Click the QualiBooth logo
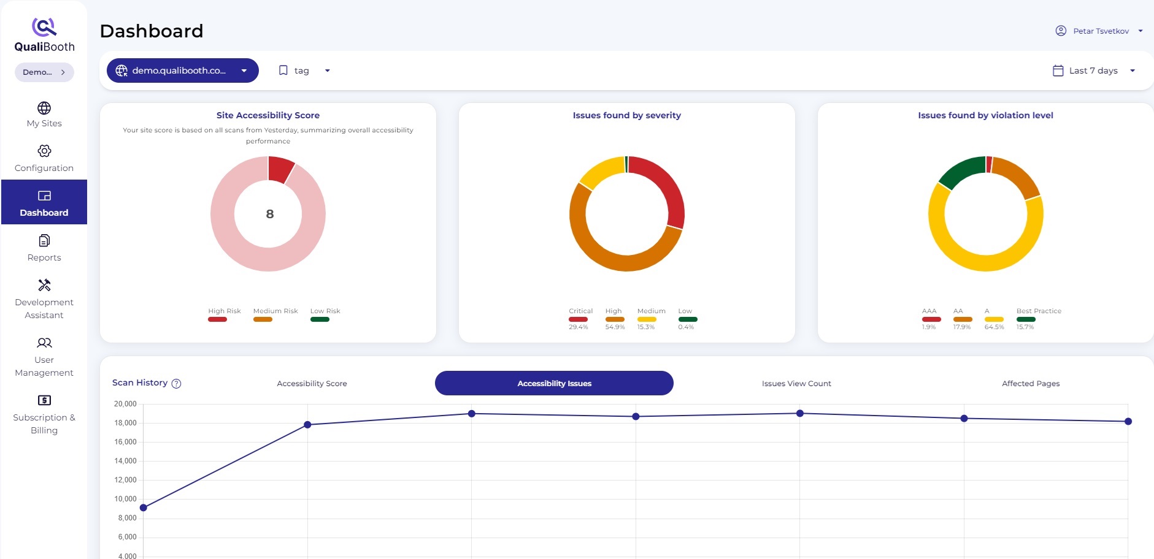 43,32
